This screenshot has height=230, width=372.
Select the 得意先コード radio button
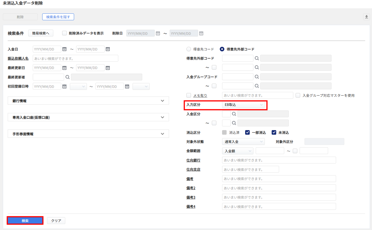point(189,49)
